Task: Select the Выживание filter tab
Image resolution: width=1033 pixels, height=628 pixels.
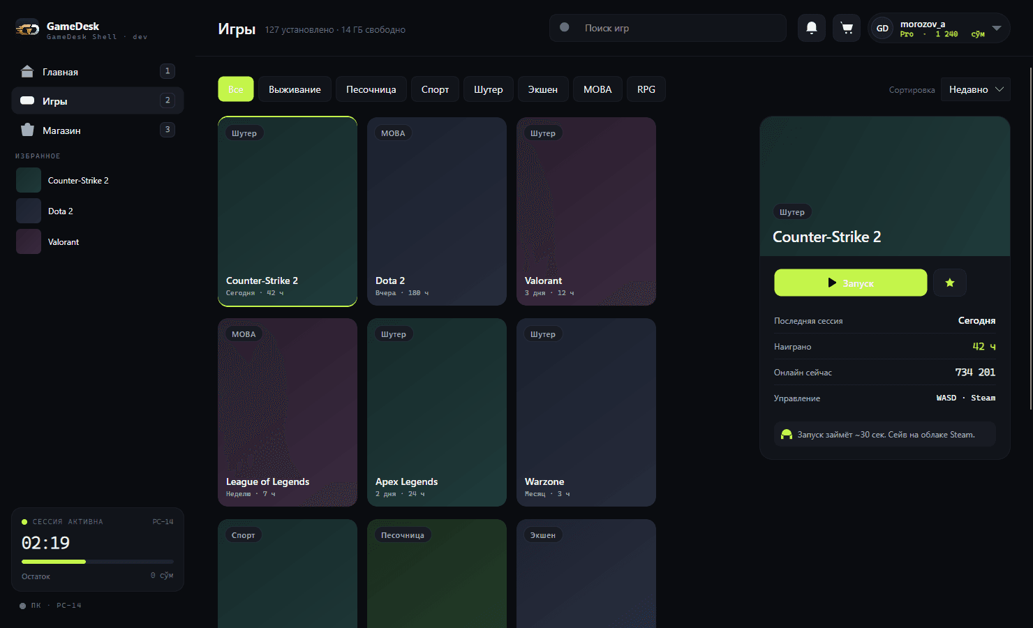Action: (295, 89)
